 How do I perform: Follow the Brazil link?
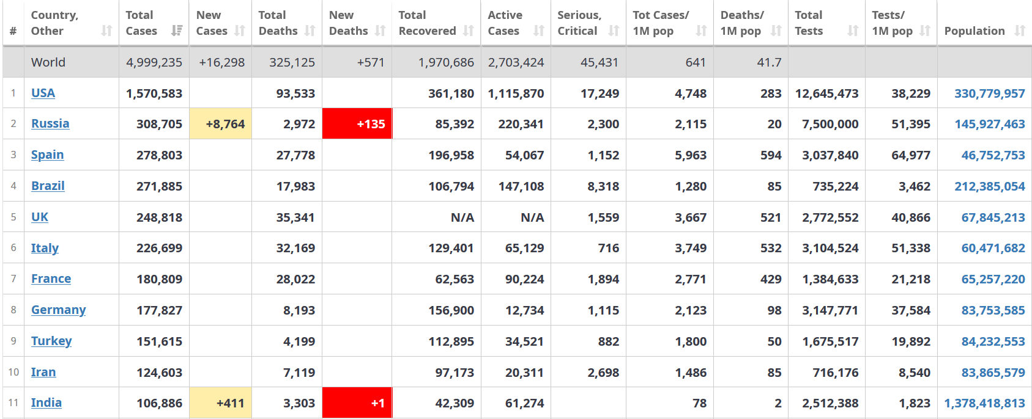(48, 186)
